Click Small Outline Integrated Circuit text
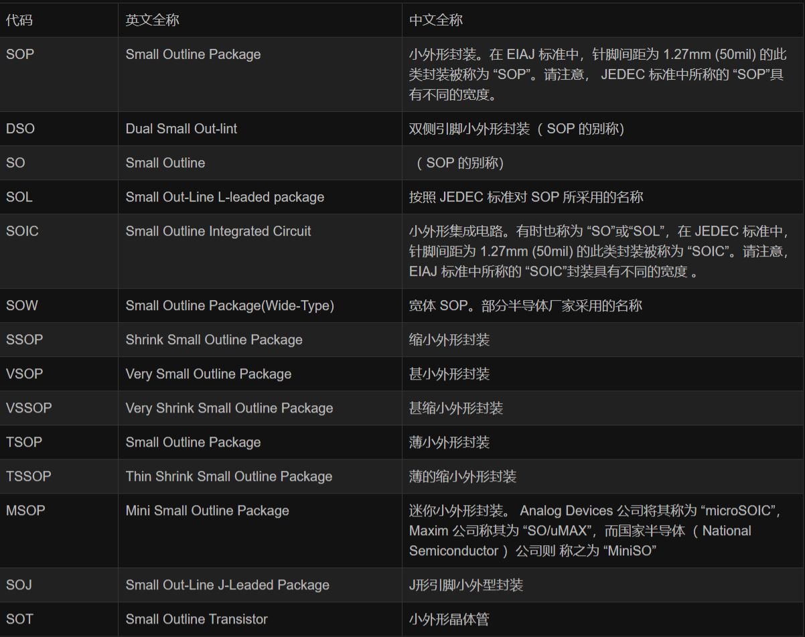This screenshot has width=805, height=637. (218, 231)
